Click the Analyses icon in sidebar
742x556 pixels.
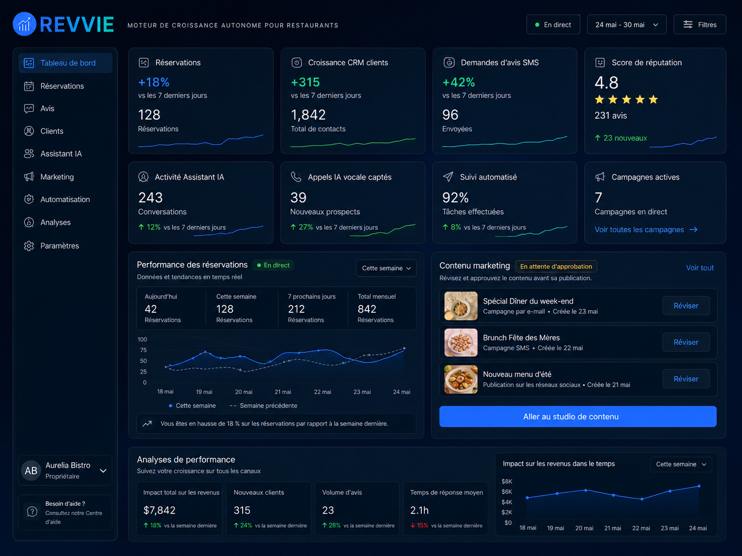(x=29, y=222)
